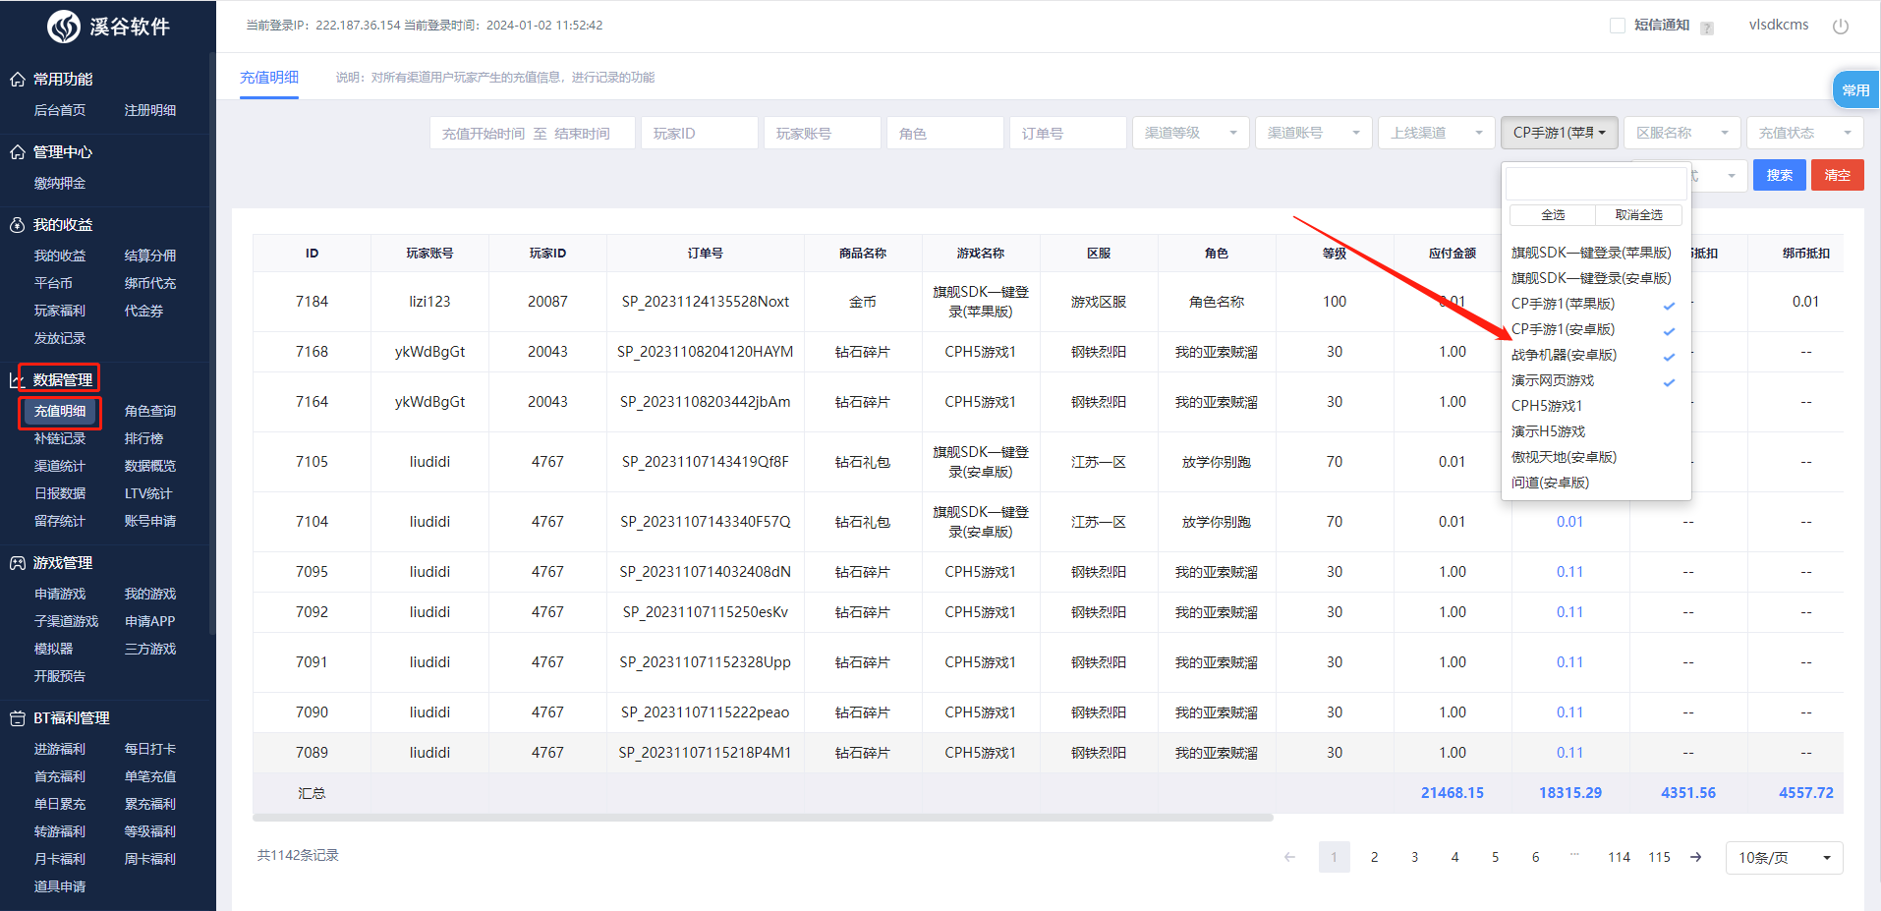Click 取消全选 in game dropdown

click(1639, 215)
